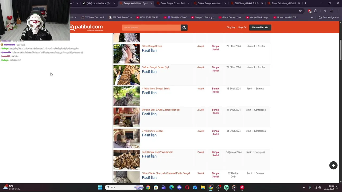Image resolution: width=342 pixels, height=192 pixels.
Task: Click the microphone icon in system tray
Action: tap(310, 187)
